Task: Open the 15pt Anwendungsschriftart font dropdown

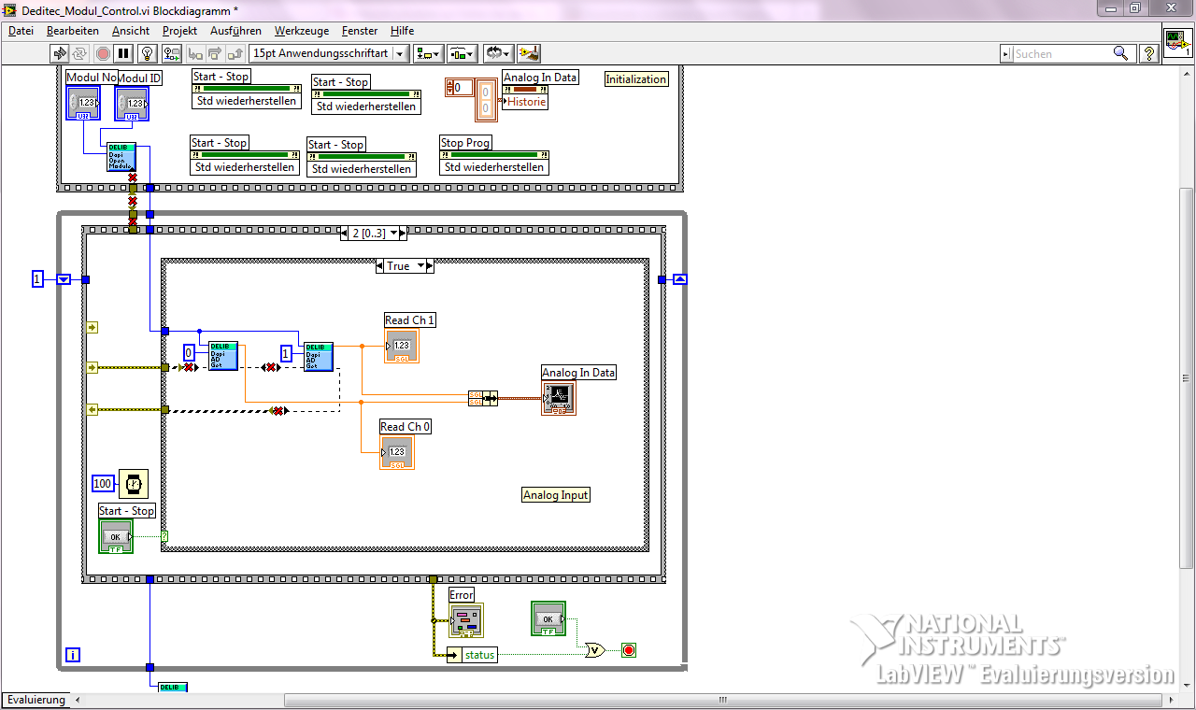Action: point(400,53)
